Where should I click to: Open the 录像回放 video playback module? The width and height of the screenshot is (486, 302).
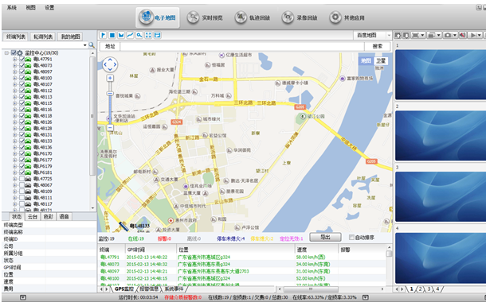[300, 17]
